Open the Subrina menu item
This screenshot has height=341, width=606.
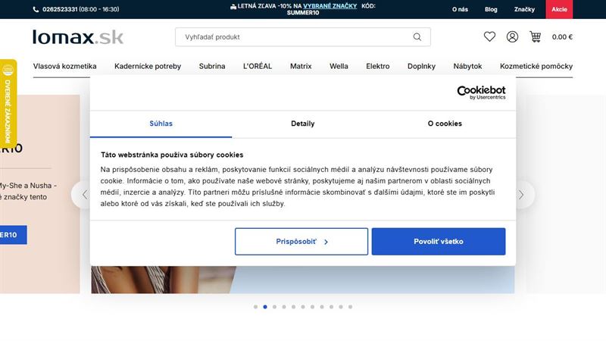[212, 66]
